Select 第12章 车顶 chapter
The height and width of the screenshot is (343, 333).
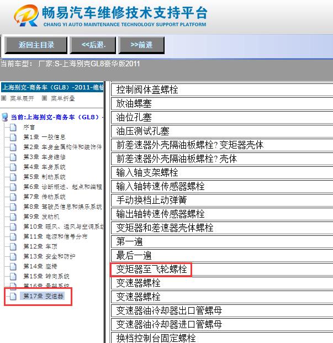coord(40,246)
